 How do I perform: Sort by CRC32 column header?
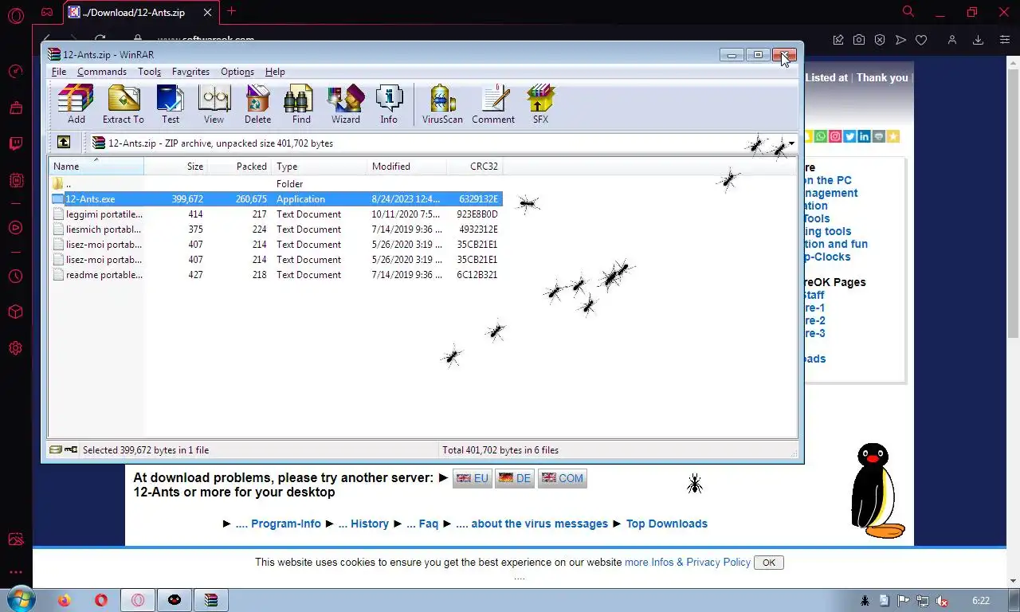coord(474,167)
